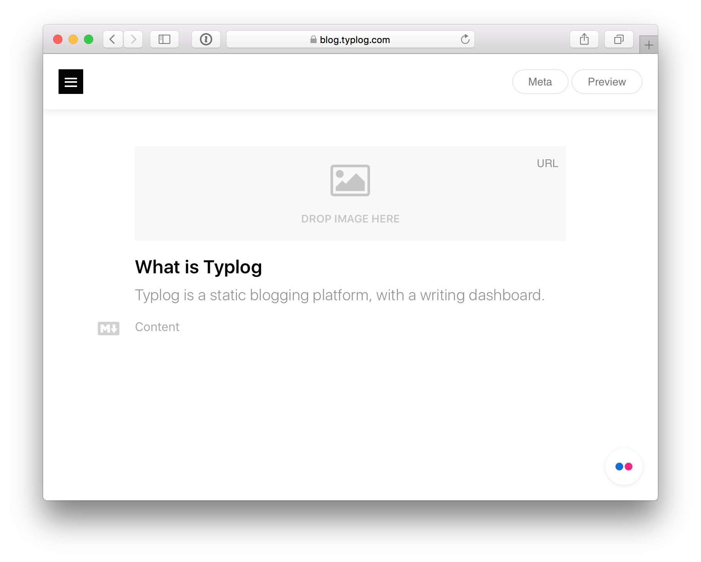Click the Markdown icon beside Content
This screenshot has width=701, height=562.
pos(109,328)
